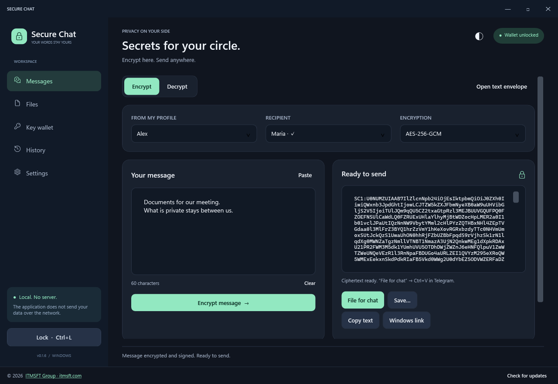Click the green lock icon in Ready to send

522,175
